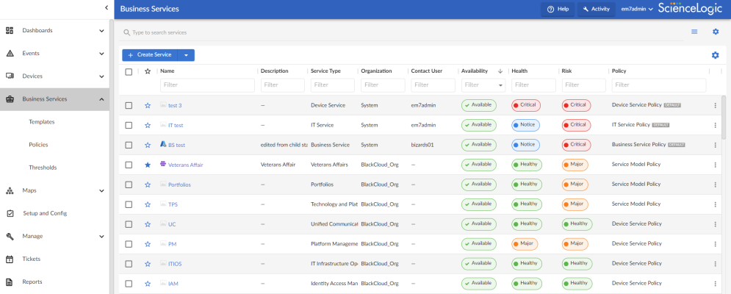Unfavorite the Veterans Affair star
This screenshot has width=731, height=294.
point(148,165)
